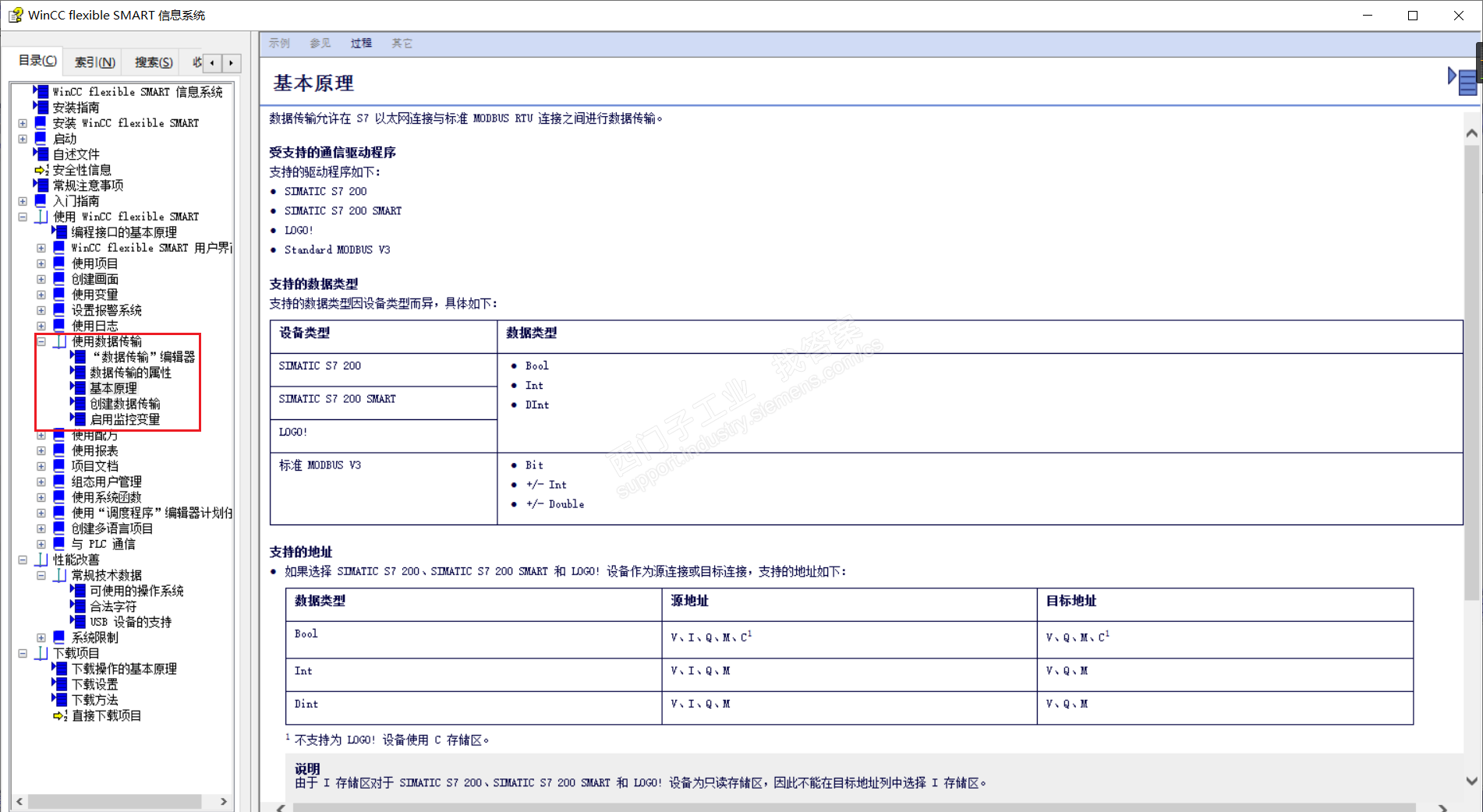Click the tree pane horizontal scrollbar right arrow
Image resolution: width=1483 pixels, height=812 pixels.
[224, 801]
